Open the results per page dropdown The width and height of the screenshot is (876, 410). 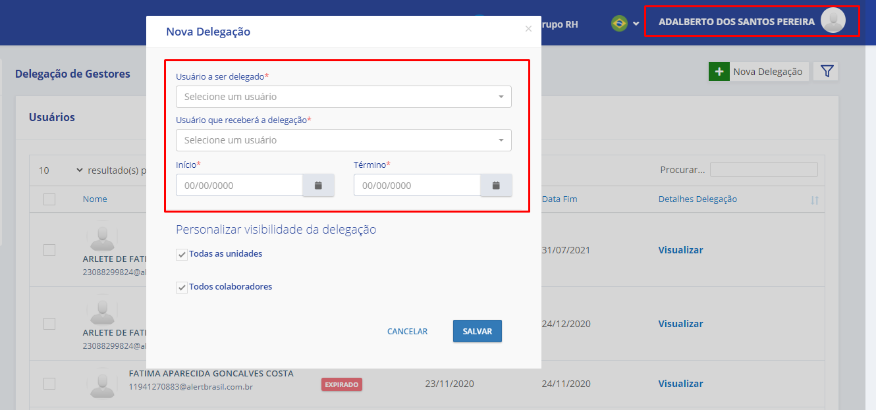point(59,170)
